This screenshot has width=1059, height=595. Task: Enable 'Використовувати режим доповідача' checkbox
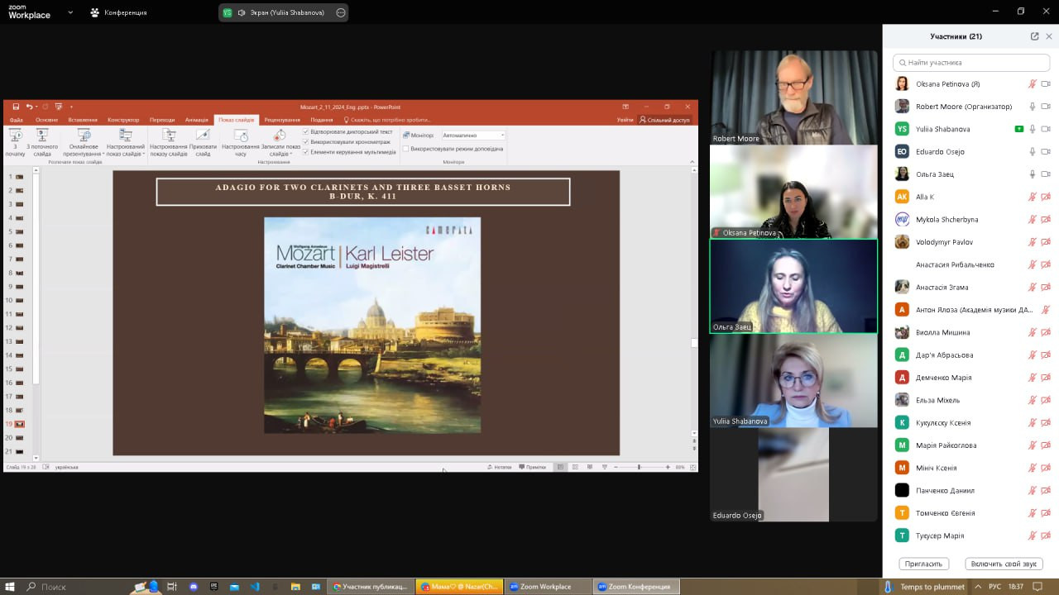click(x=405, y=149)
